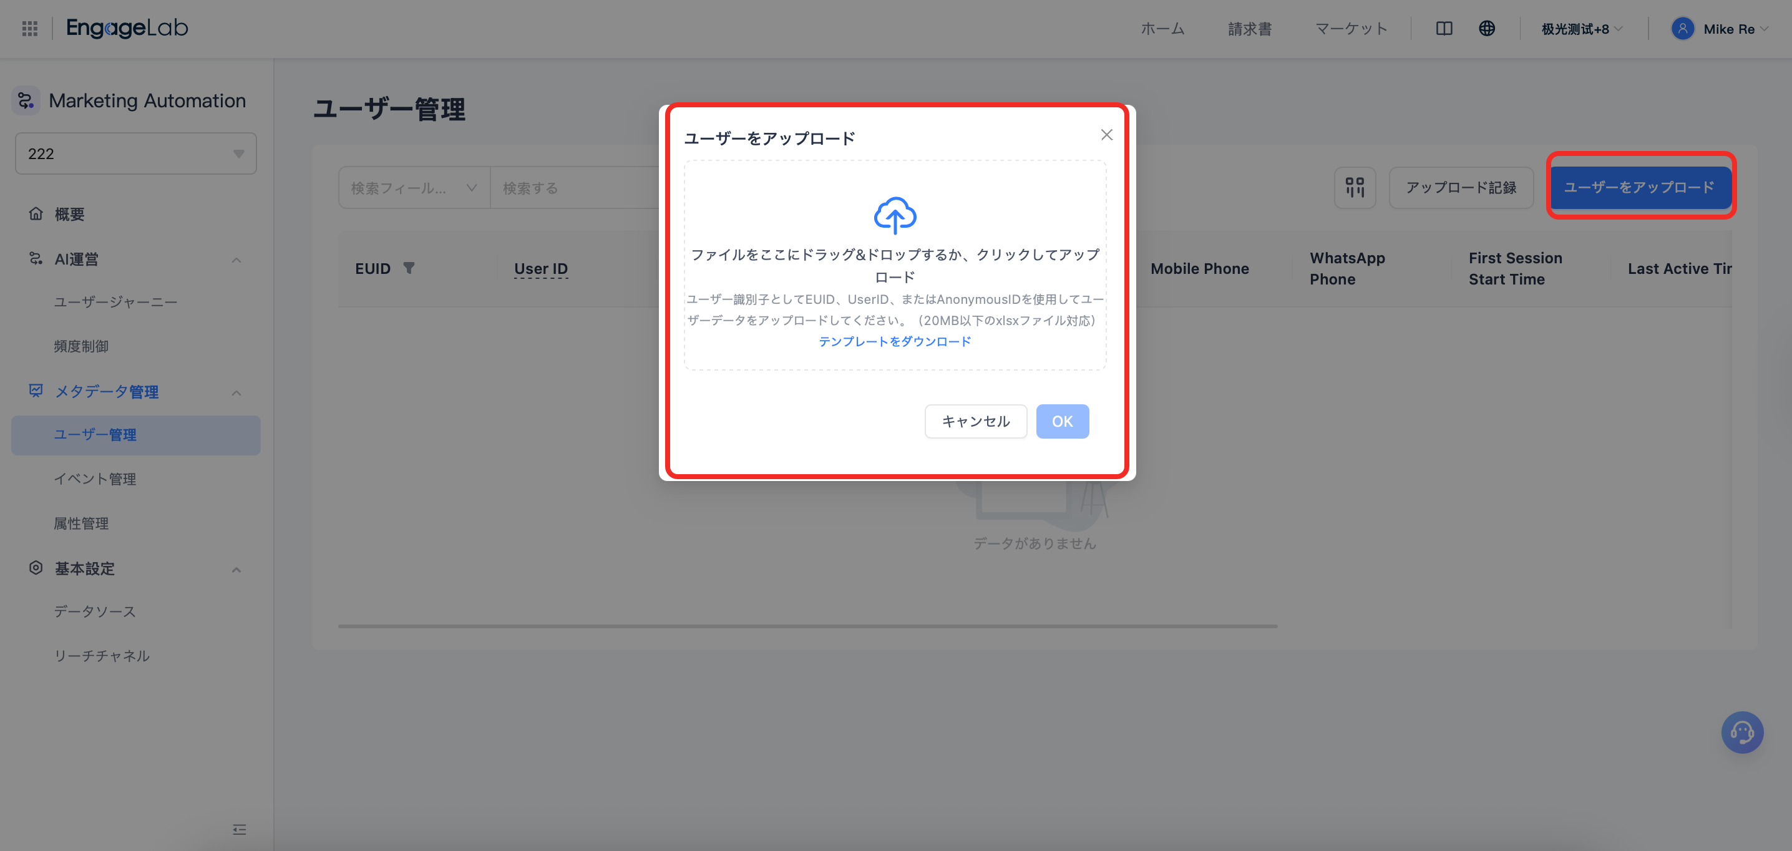The height and width of the screenshot is (851, 1792).
Task: Open the 222 project dropdown
Action: (135, 153)
